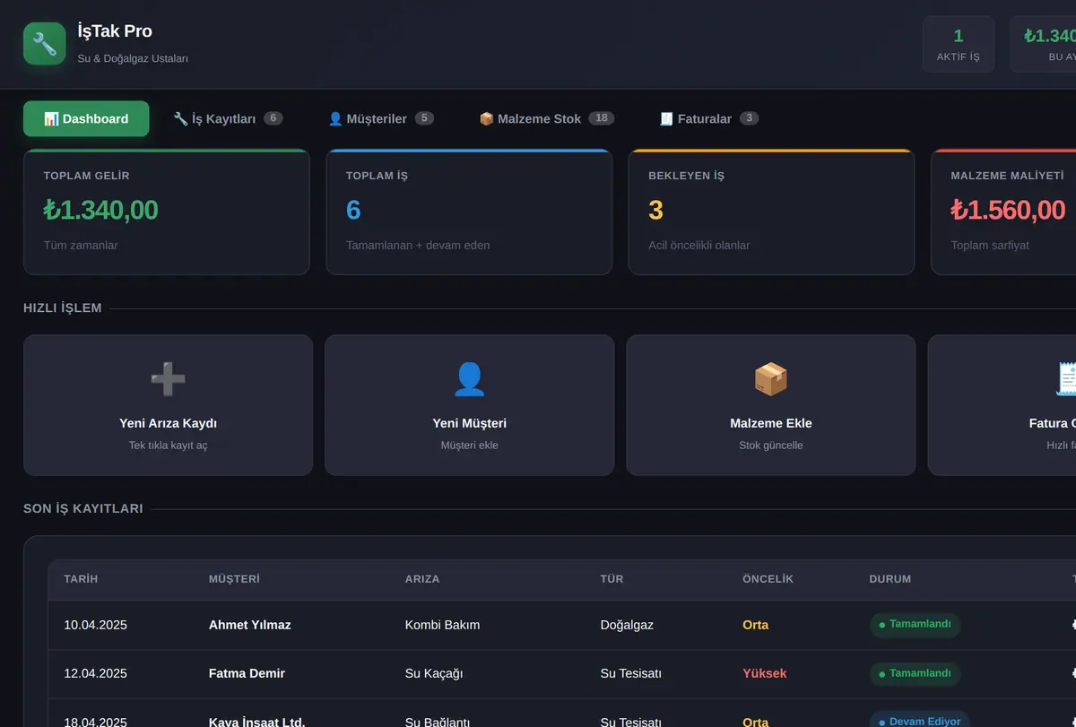Click the Tür column header
The height and width of the screenshot is (727, 1076).
(612, 579)
